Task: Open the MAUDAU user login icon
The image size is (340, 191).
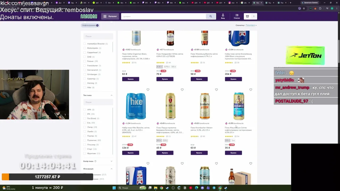Action: tap(223, 16)
